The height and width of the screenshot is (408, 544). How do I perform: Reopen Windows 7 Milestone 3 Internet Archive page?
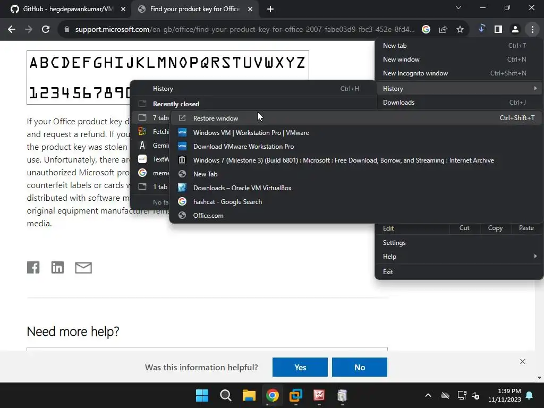356,160
